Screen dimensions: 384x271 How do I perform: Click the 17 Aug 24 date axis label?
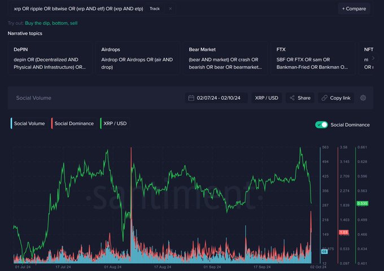pyautogui.click(x=163, y=267)
